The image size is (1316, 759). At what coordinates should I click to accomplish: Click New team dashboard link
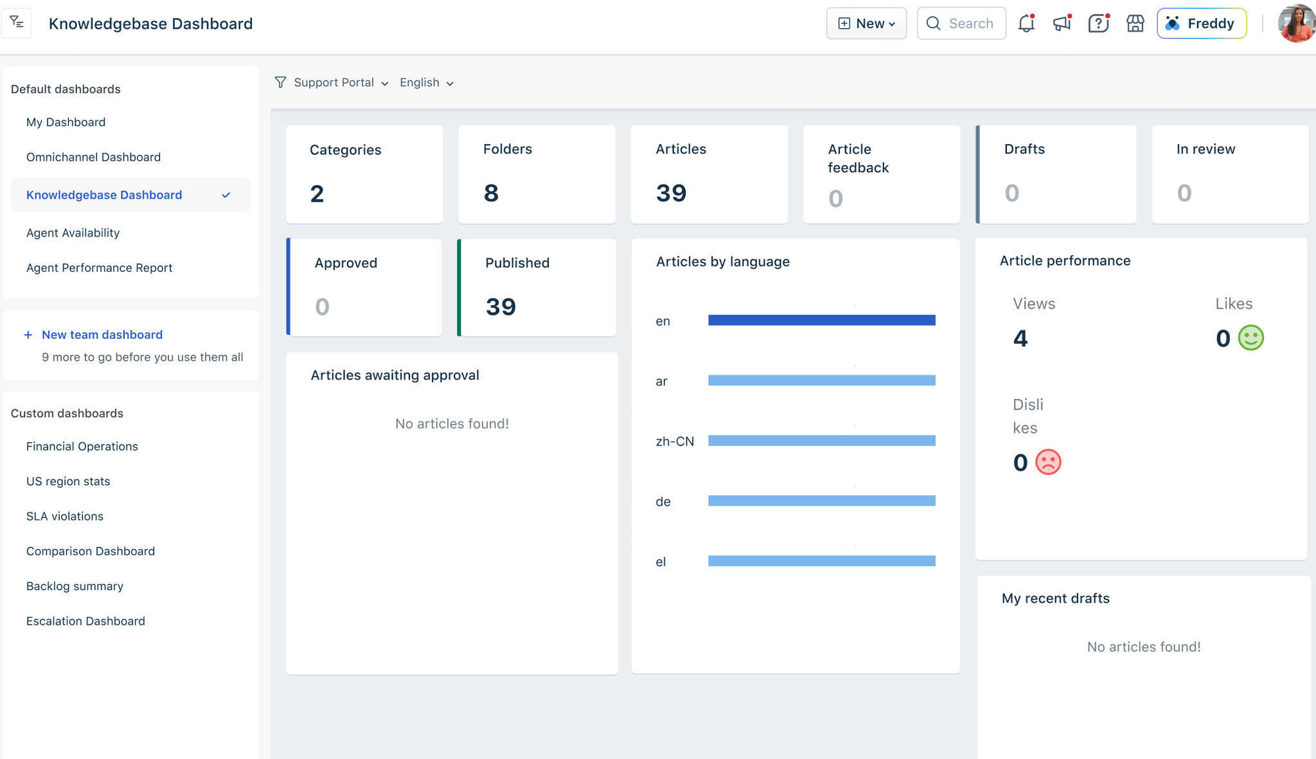(x=102, y=335)
